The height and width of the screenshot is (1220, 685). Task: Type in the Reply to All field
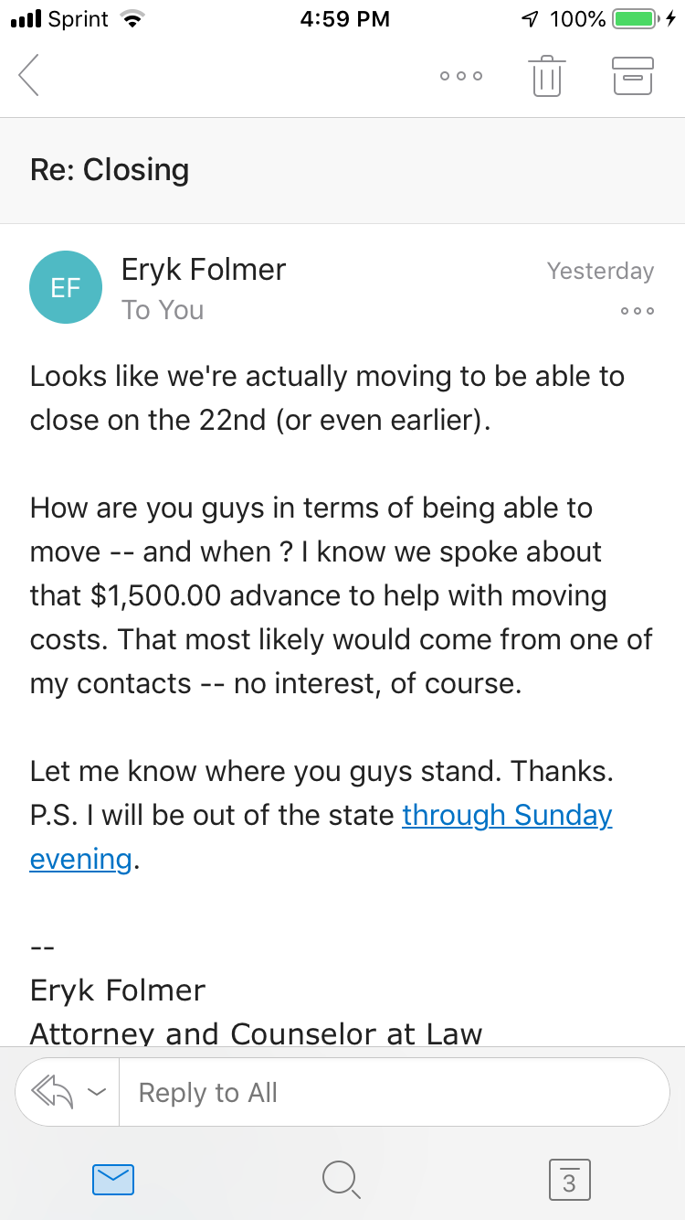click(393, 1092)
